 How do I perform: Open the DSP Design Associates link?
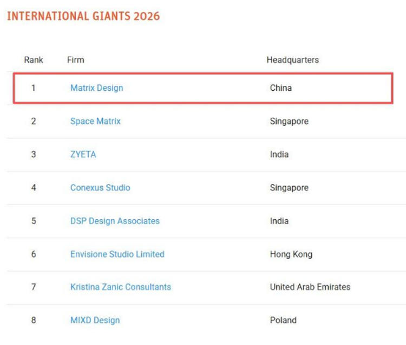115,221
